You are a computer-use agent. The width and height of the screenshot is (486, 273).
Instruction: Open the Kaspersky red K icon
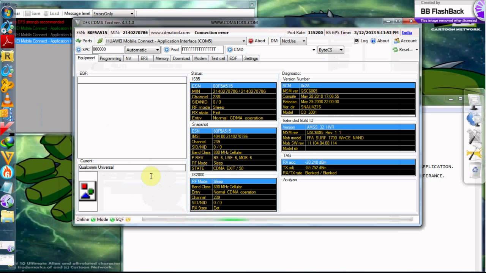6,128
